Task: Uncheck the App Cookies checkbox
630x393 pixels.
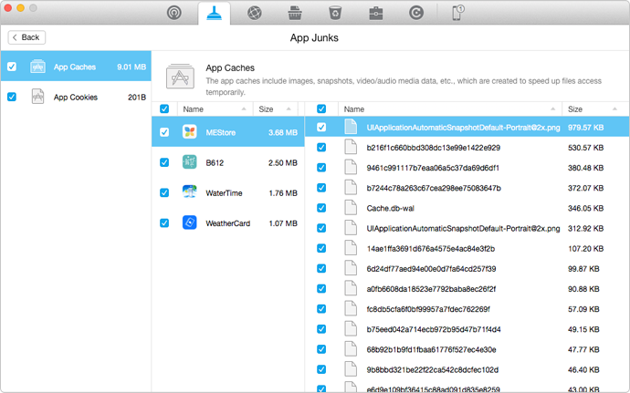Action: (x=11, y=97)
